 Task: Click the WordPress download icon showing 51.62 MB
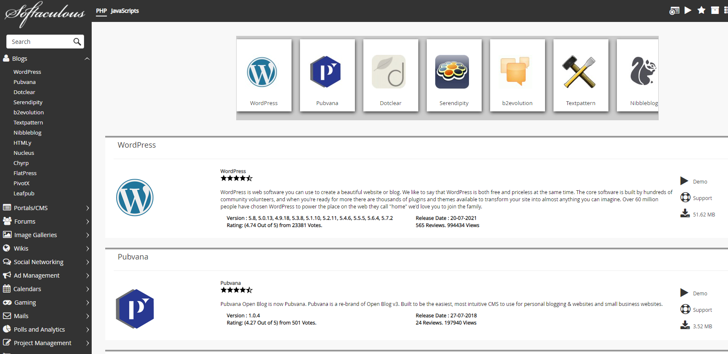coord(685,213)
